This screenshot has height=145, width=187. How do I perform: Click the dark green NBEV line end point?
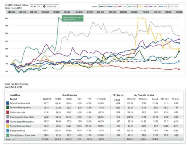[179, 51]
